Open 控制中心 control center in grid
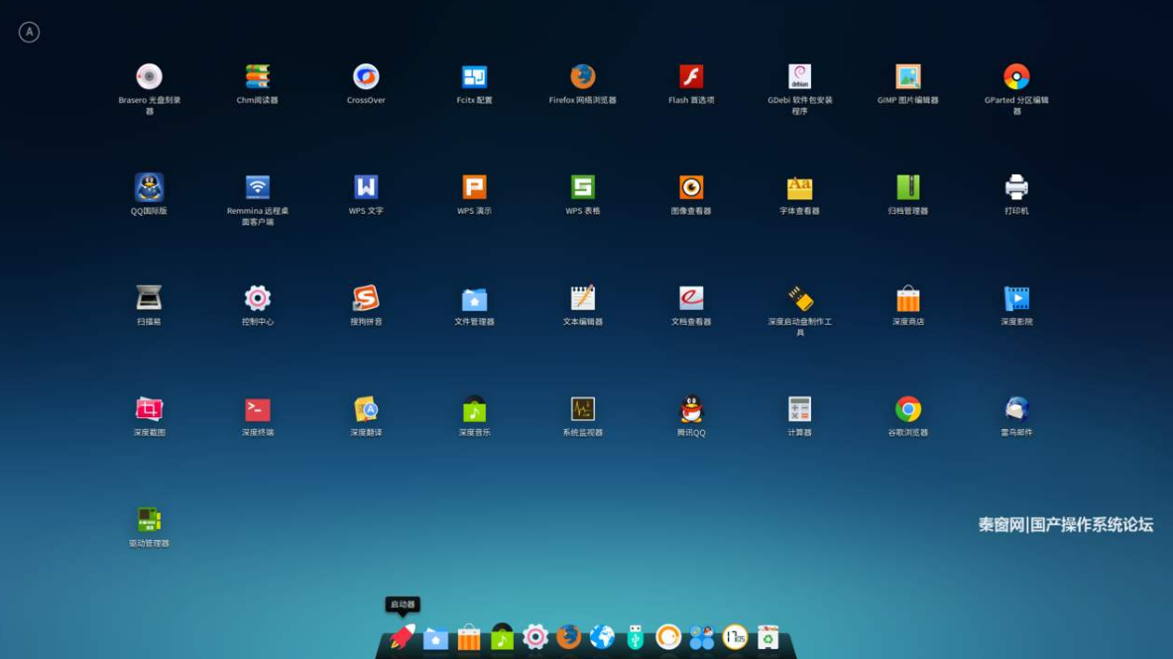1173x659 pixels. coord(258,298)
